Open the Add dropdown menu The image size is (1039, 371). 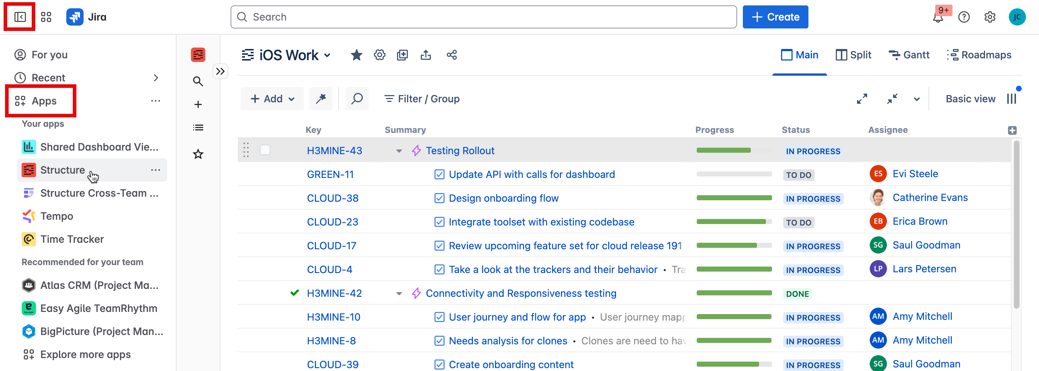point(272,98)
